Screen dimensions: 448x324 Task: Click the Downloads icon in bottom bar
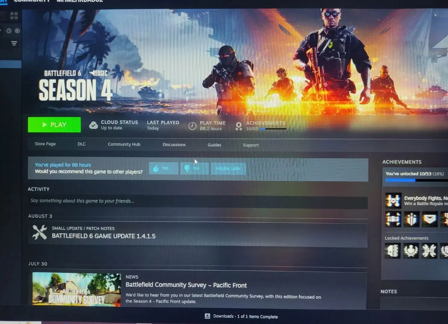coord(208,316)
